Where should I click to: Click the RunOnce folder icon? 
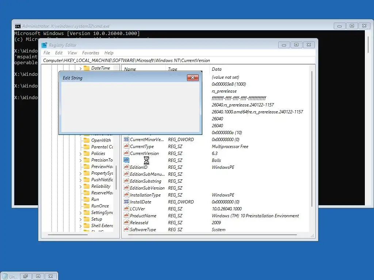86,206
